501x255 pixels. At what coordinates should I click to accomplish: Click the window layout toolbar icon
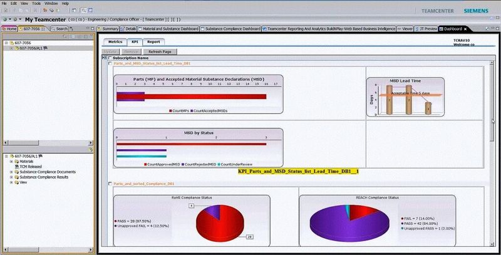pyautogui.click(x=74, y=11)
